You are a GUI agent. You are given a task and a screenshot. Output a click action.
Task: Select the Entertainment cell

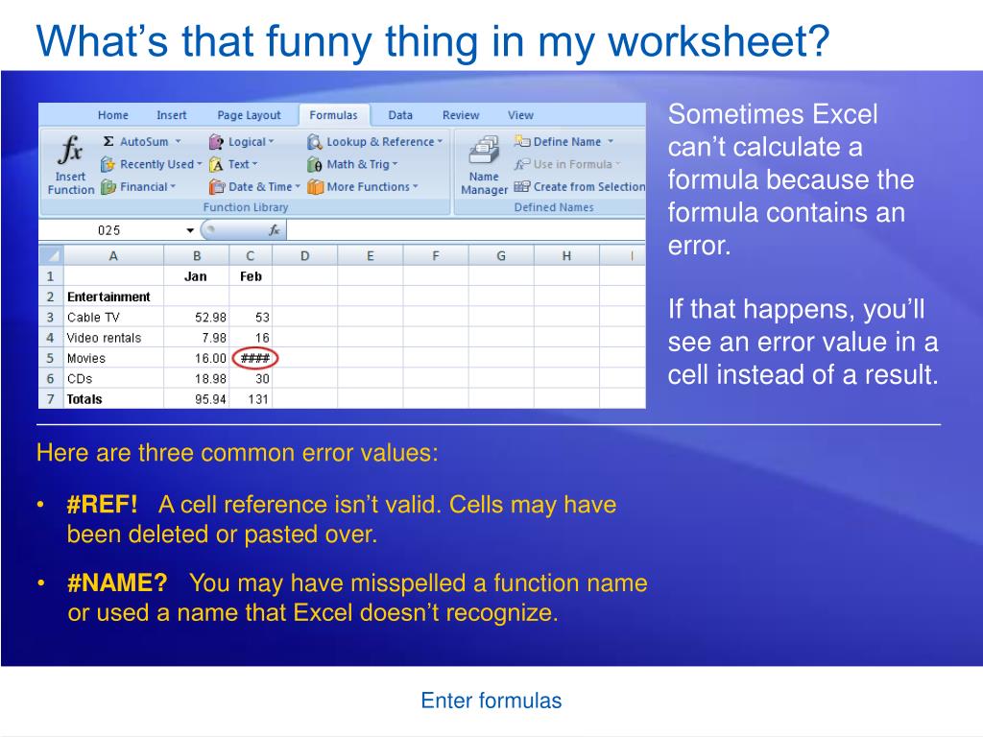(113, 297)
